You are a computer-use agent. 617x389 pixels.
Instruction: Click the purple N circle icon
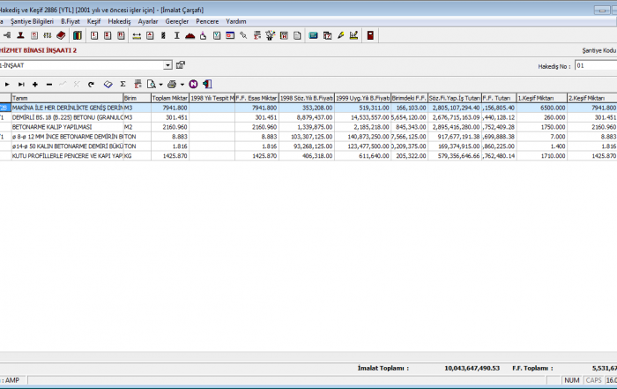coord(193,84)
